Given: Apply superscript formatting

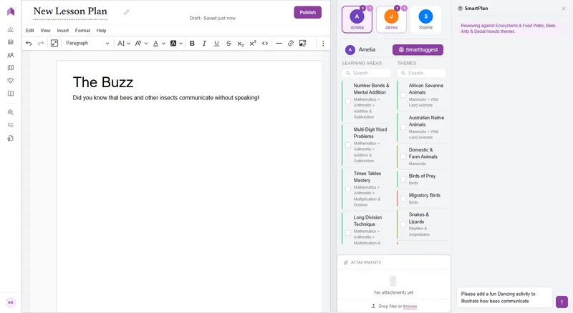Looking at the screenshot, I should click(x=253, y=44).
